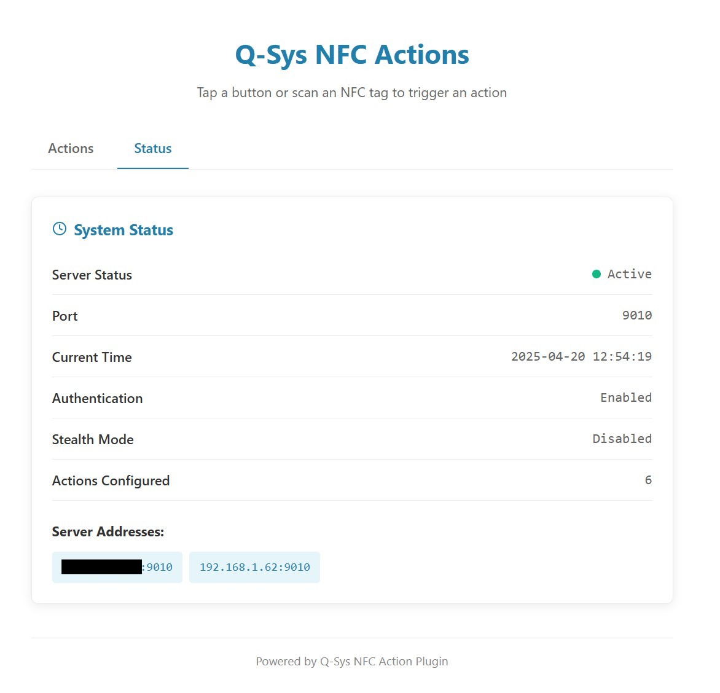This screenshot has height=693, width=720.
Task: Click the clock icon beside System Status
Action: (x=59, y=228)
